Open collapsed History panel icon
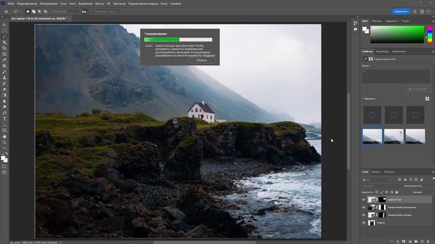Viewport: 435px width, 244px height. (355, 23)
